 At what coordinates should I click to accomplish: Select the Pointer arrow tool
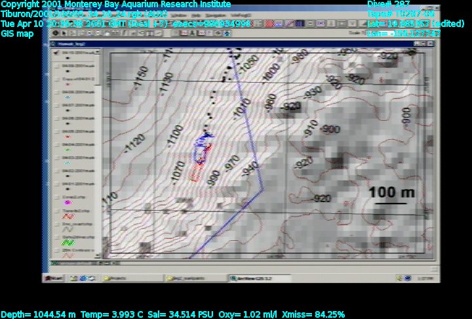point(64,33)
